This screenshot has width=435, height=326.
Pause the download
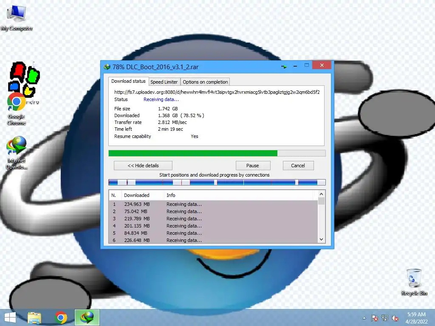click(x=253, y=166)
